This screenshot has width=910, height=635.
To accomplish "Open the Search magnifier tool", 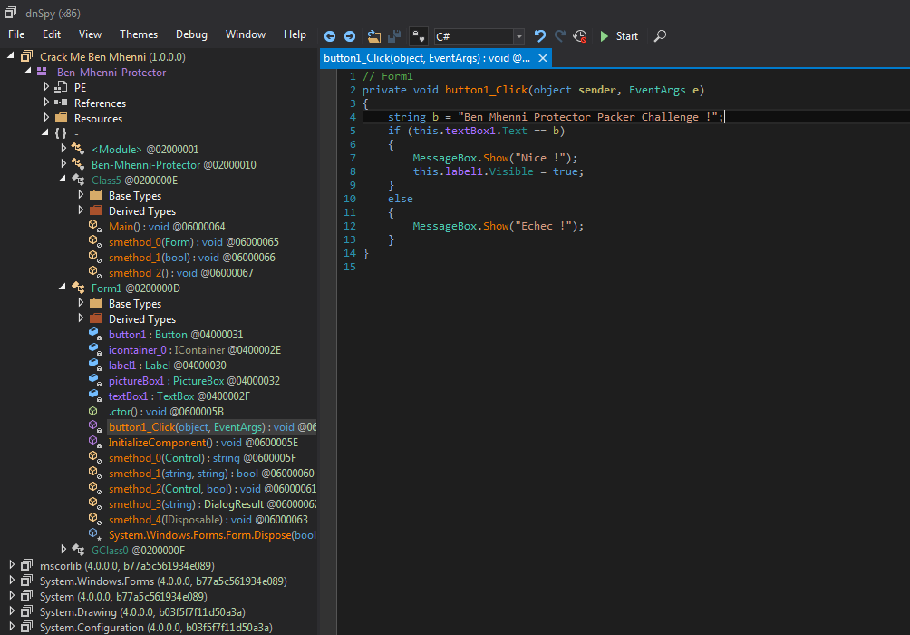I will click(660, 36).
